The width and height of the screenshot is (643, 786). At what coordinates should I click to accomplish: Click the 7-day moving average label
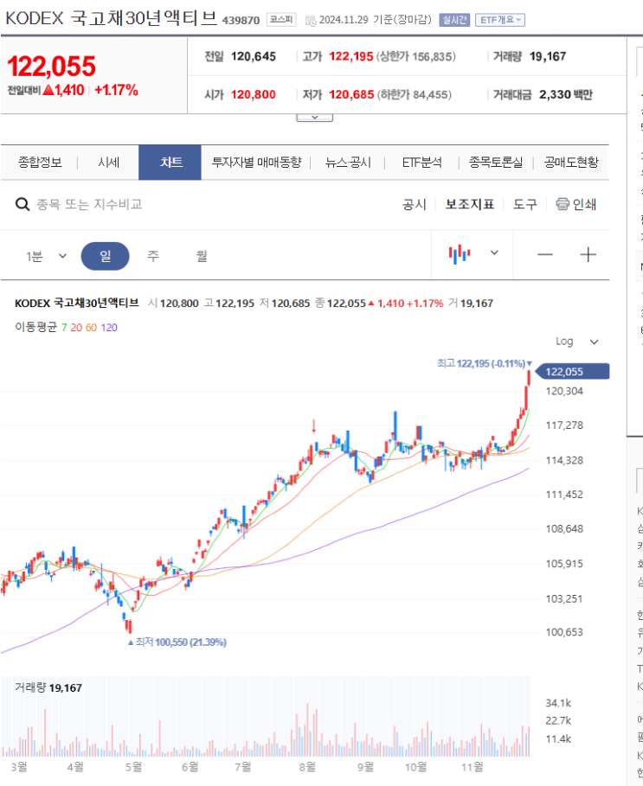pyautogui.click(x=64, y=328)
